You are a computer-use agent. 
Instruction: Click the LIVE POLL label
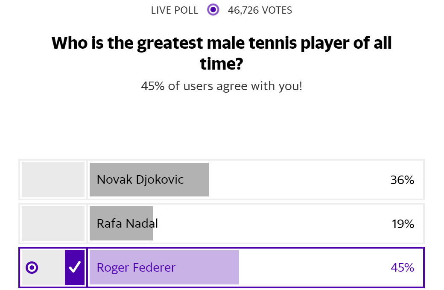tap(175, 10)
